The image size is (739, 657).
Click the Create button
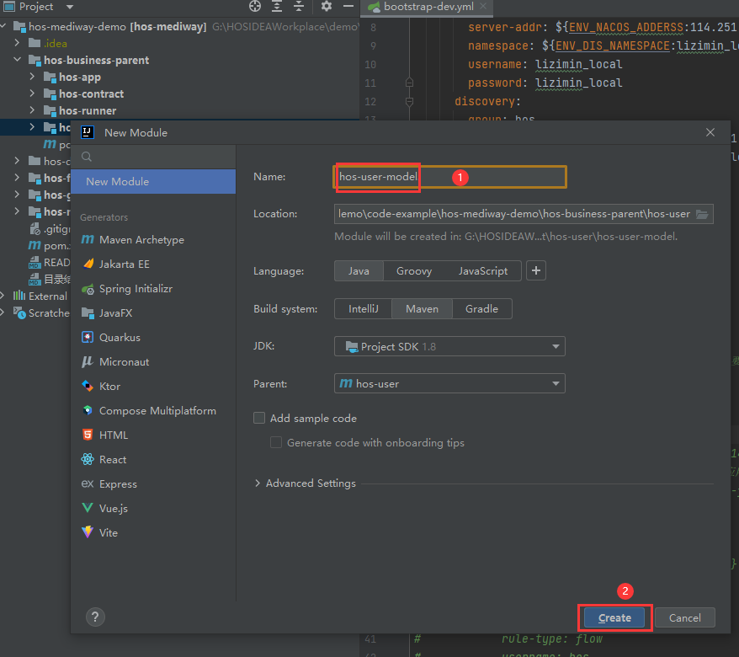(614, 617)
